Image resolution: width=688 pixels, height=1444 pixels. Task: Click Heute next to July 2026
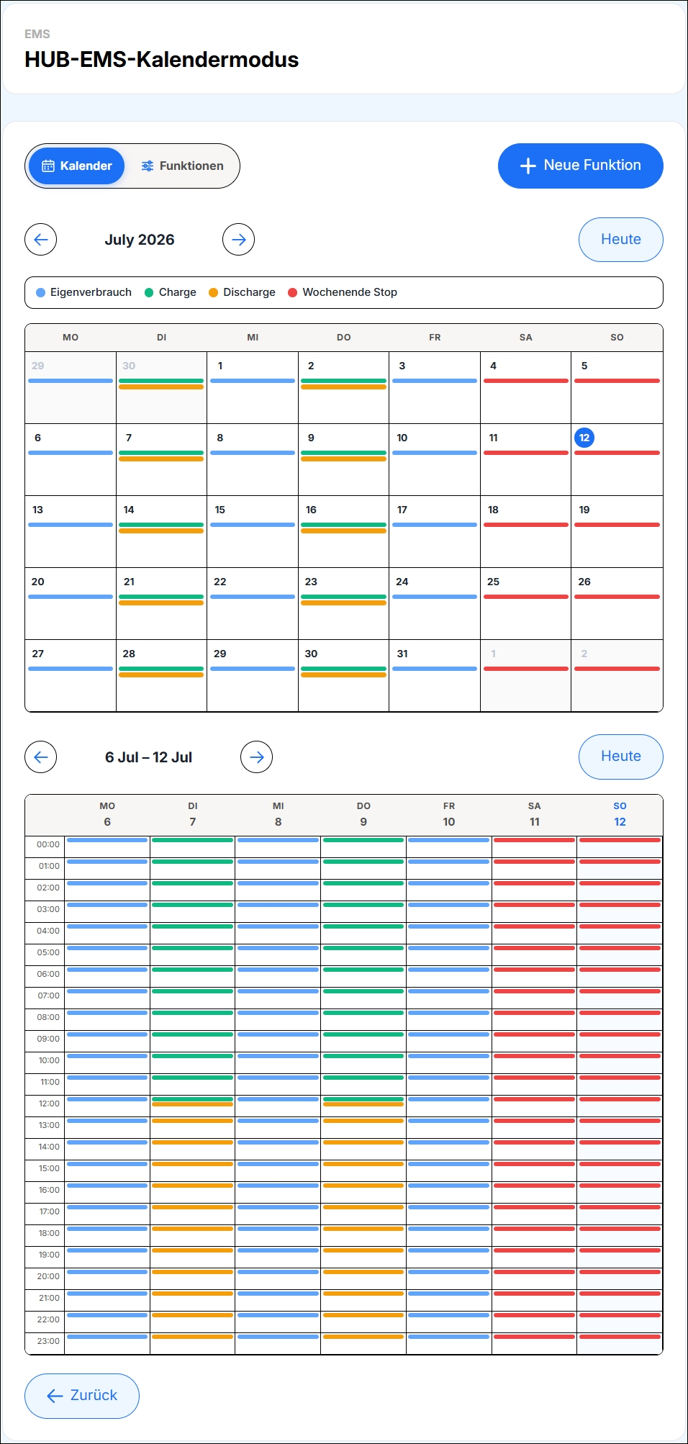click(621, 240)
